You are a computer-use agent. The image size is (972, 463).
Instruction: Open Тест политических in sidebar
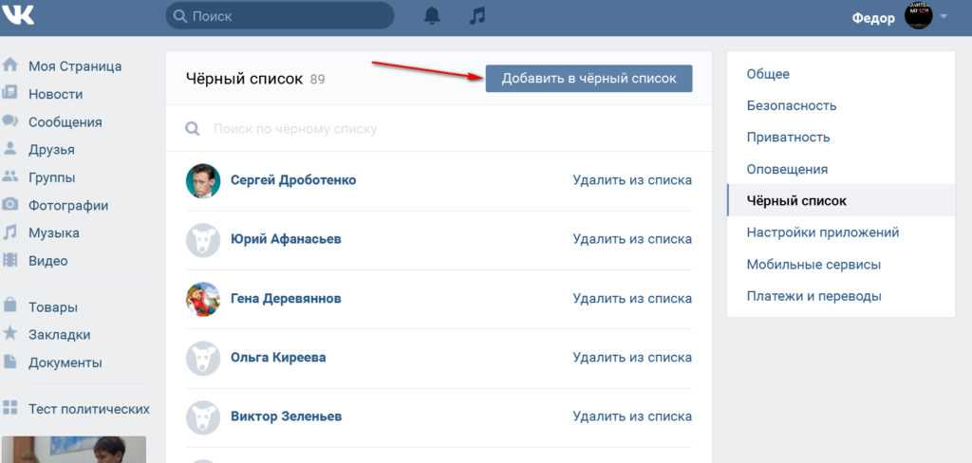(x=88, y=409)
